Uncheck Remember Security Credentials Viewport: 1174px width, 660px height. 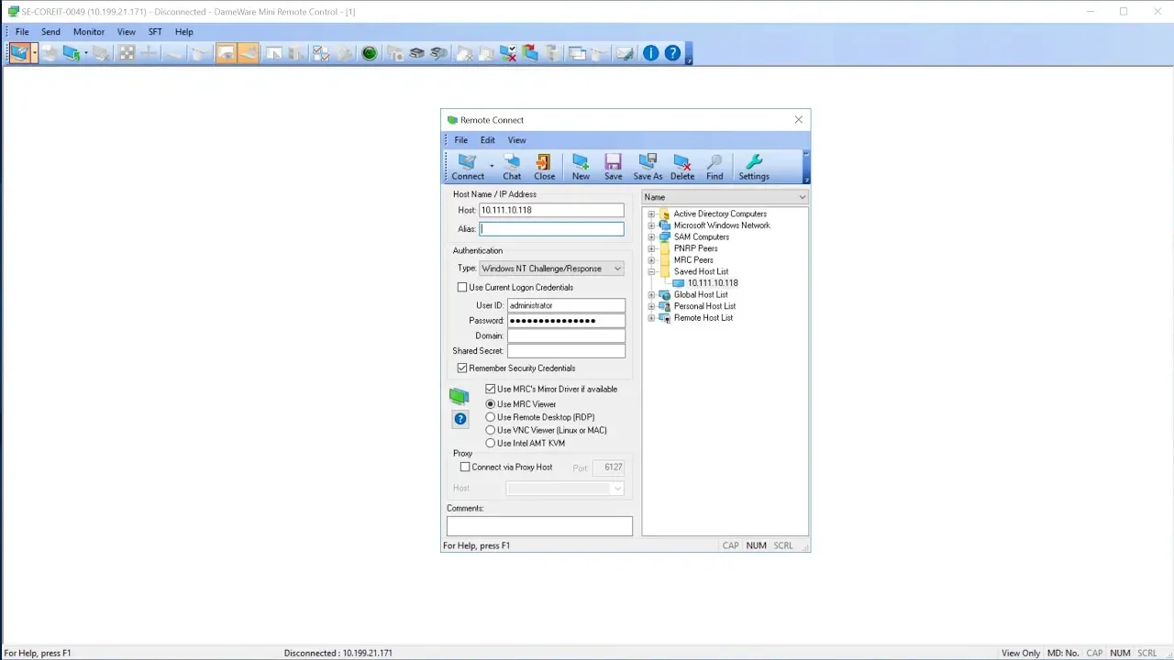[462, 368]
